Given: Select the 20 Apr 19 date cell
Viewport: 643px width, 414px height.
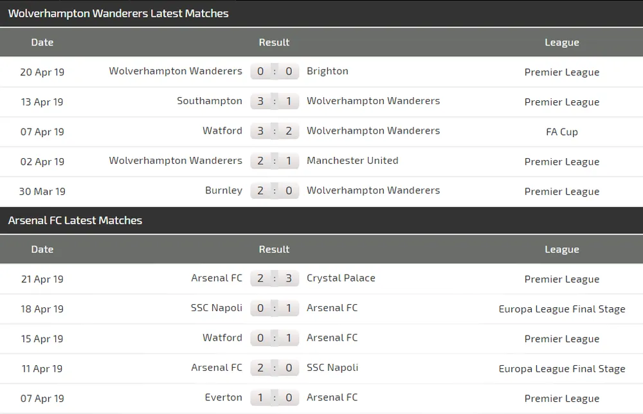Looking at the screenshot, I should pos(42,72).
